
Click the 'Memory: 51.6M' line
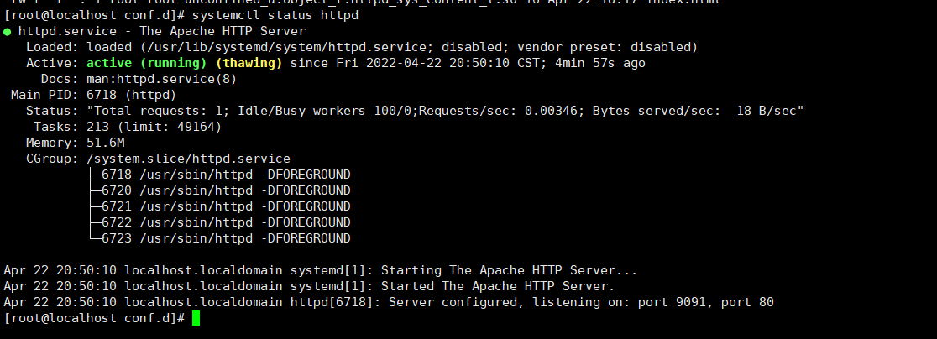tap(76, 143)
